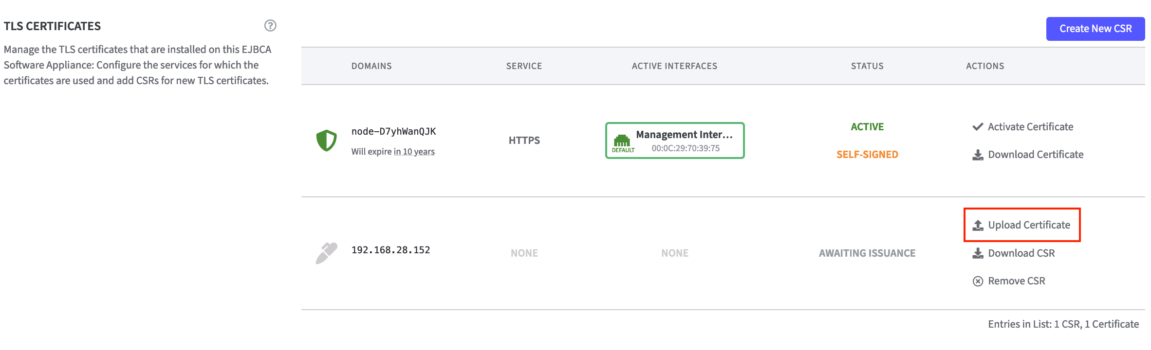Click the SELF-SIGNED status label

point(867,155)
